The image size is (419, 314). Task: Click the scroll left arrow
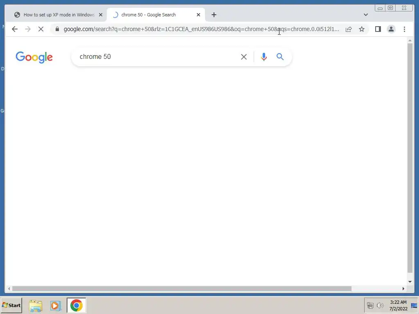[x=9, y=289]
